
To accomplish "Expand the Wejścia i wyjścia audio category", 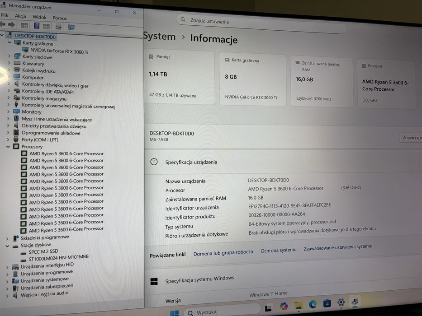I will coord(7,296).
